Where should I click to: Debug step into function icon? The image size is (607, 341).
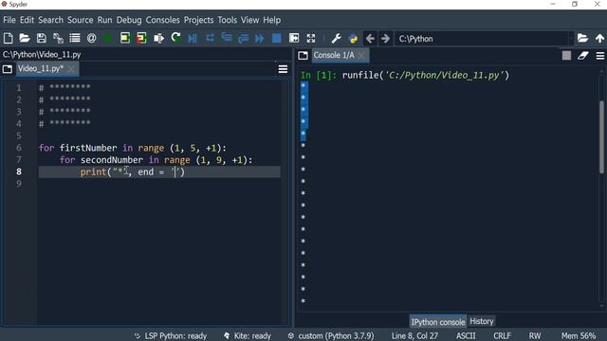[x=227, y=38]
